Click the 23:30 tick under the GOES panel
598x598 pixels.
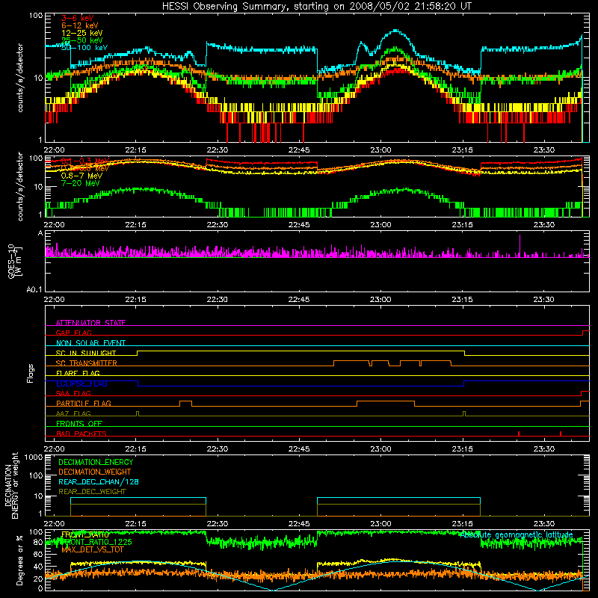(544, 300)
